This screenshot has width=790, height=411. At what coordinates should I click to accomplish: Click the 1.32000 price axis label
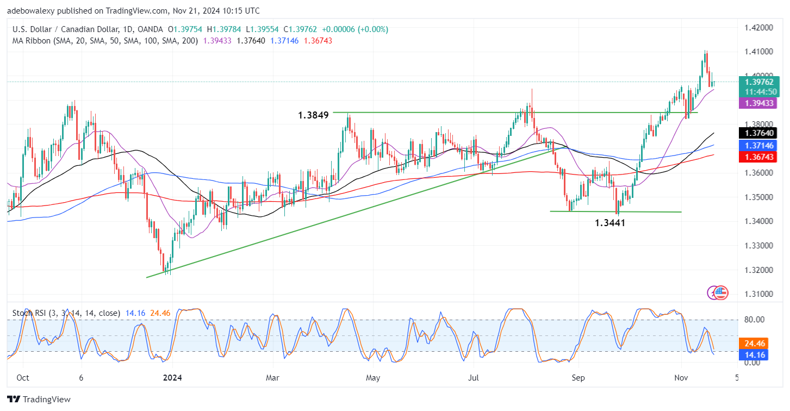coord(757,270)
